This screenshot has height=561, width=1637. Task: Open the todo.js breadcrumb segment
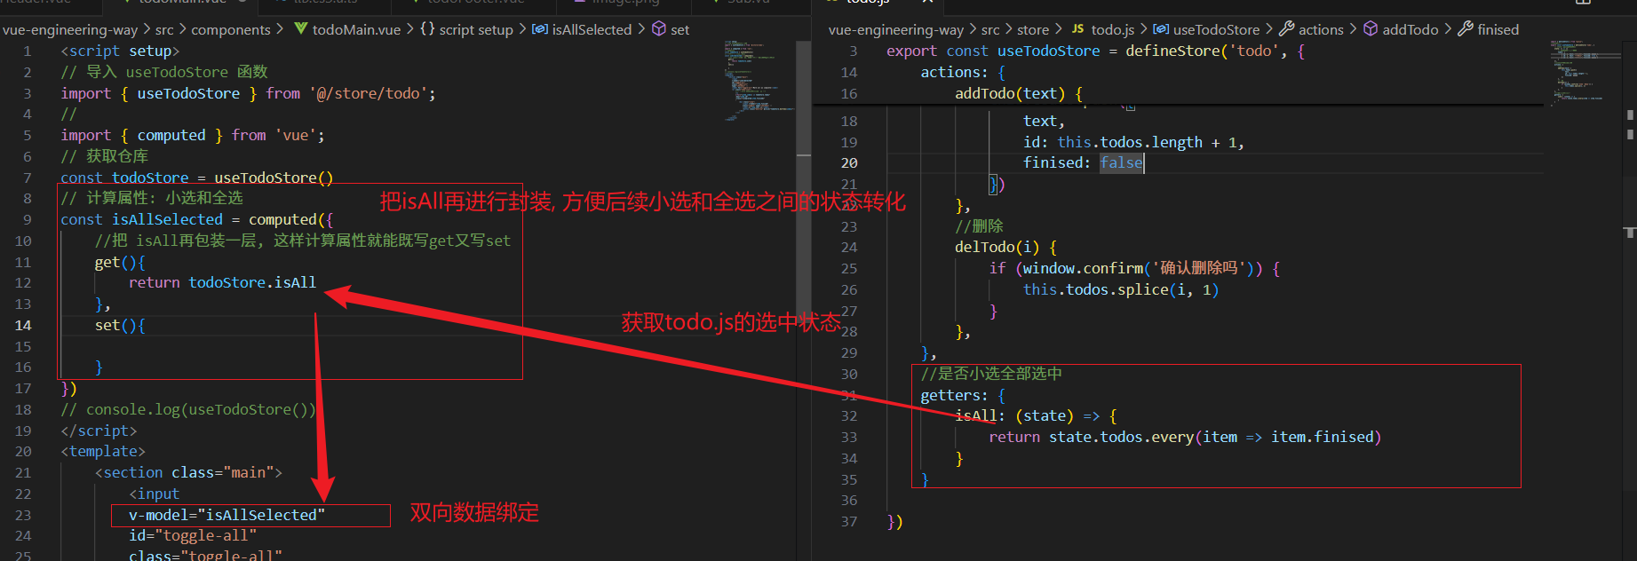click(1113, 29)
